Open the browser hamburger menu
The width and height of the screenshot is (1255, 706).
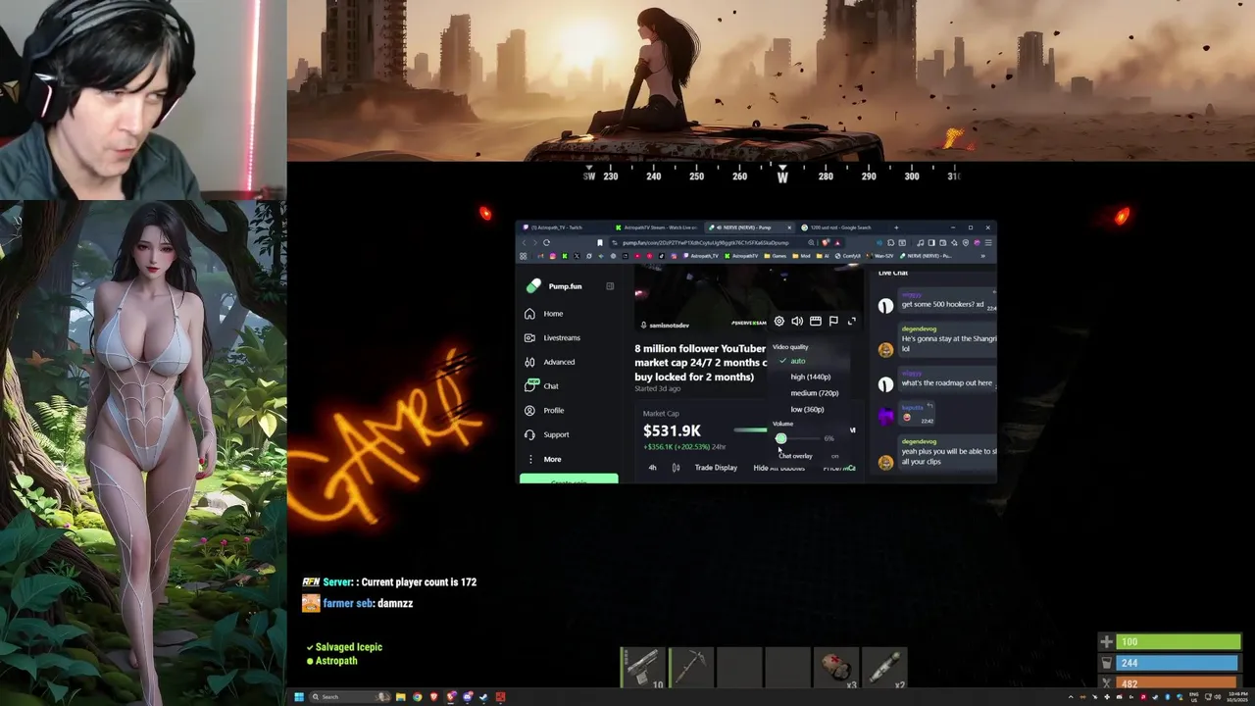[988, 243]
